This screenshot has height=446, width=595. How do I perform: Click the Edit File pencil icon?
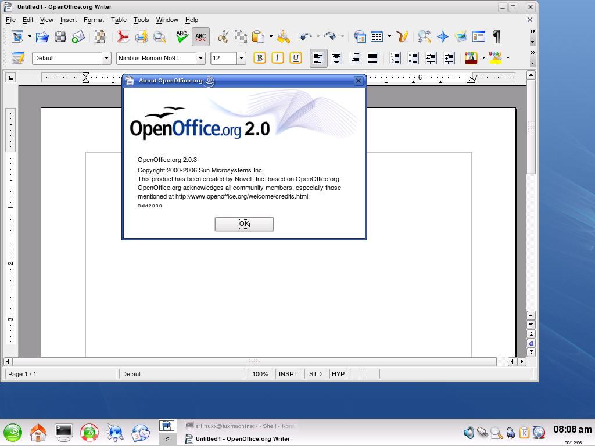click(100, 37)
